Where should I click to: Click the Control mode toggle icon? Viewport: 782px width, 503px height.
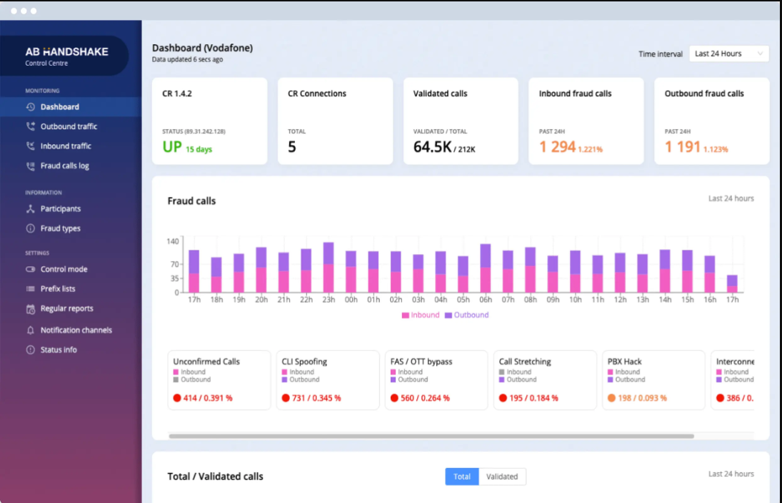pyautogui.click(x=31, y=269)
